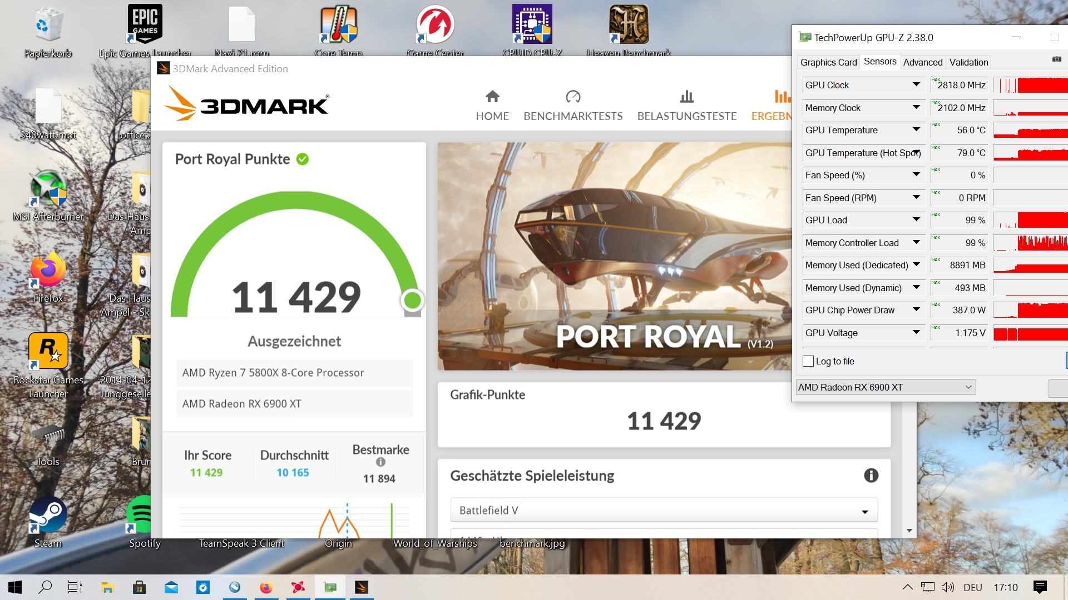The width and height of the screenshot is (1068, 600).
Task: Expand Memory Controller Load dropdown
Action: click(x=916, y=242)
